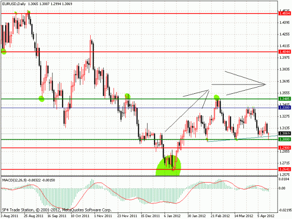The image size is (292, 219).
Task: Click the 1.2900 red price label
Action: (285, 148)
